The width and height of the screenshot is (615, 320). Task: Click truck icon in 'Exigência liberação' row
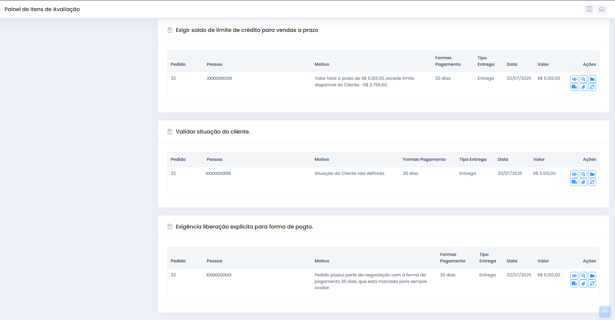pos(574,284)
